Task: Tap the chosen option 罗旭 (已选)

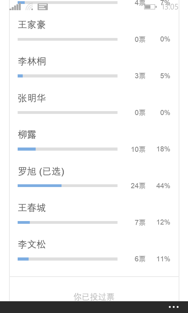Action: tap(41, 171)
